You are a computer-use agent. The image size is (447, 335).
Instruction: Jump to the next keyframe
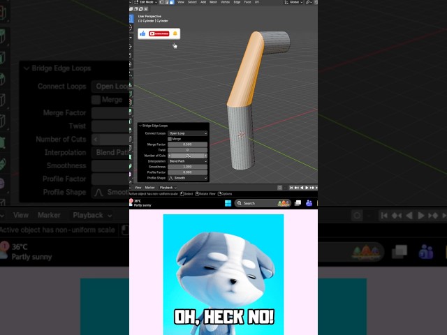(x=312, y=188)
